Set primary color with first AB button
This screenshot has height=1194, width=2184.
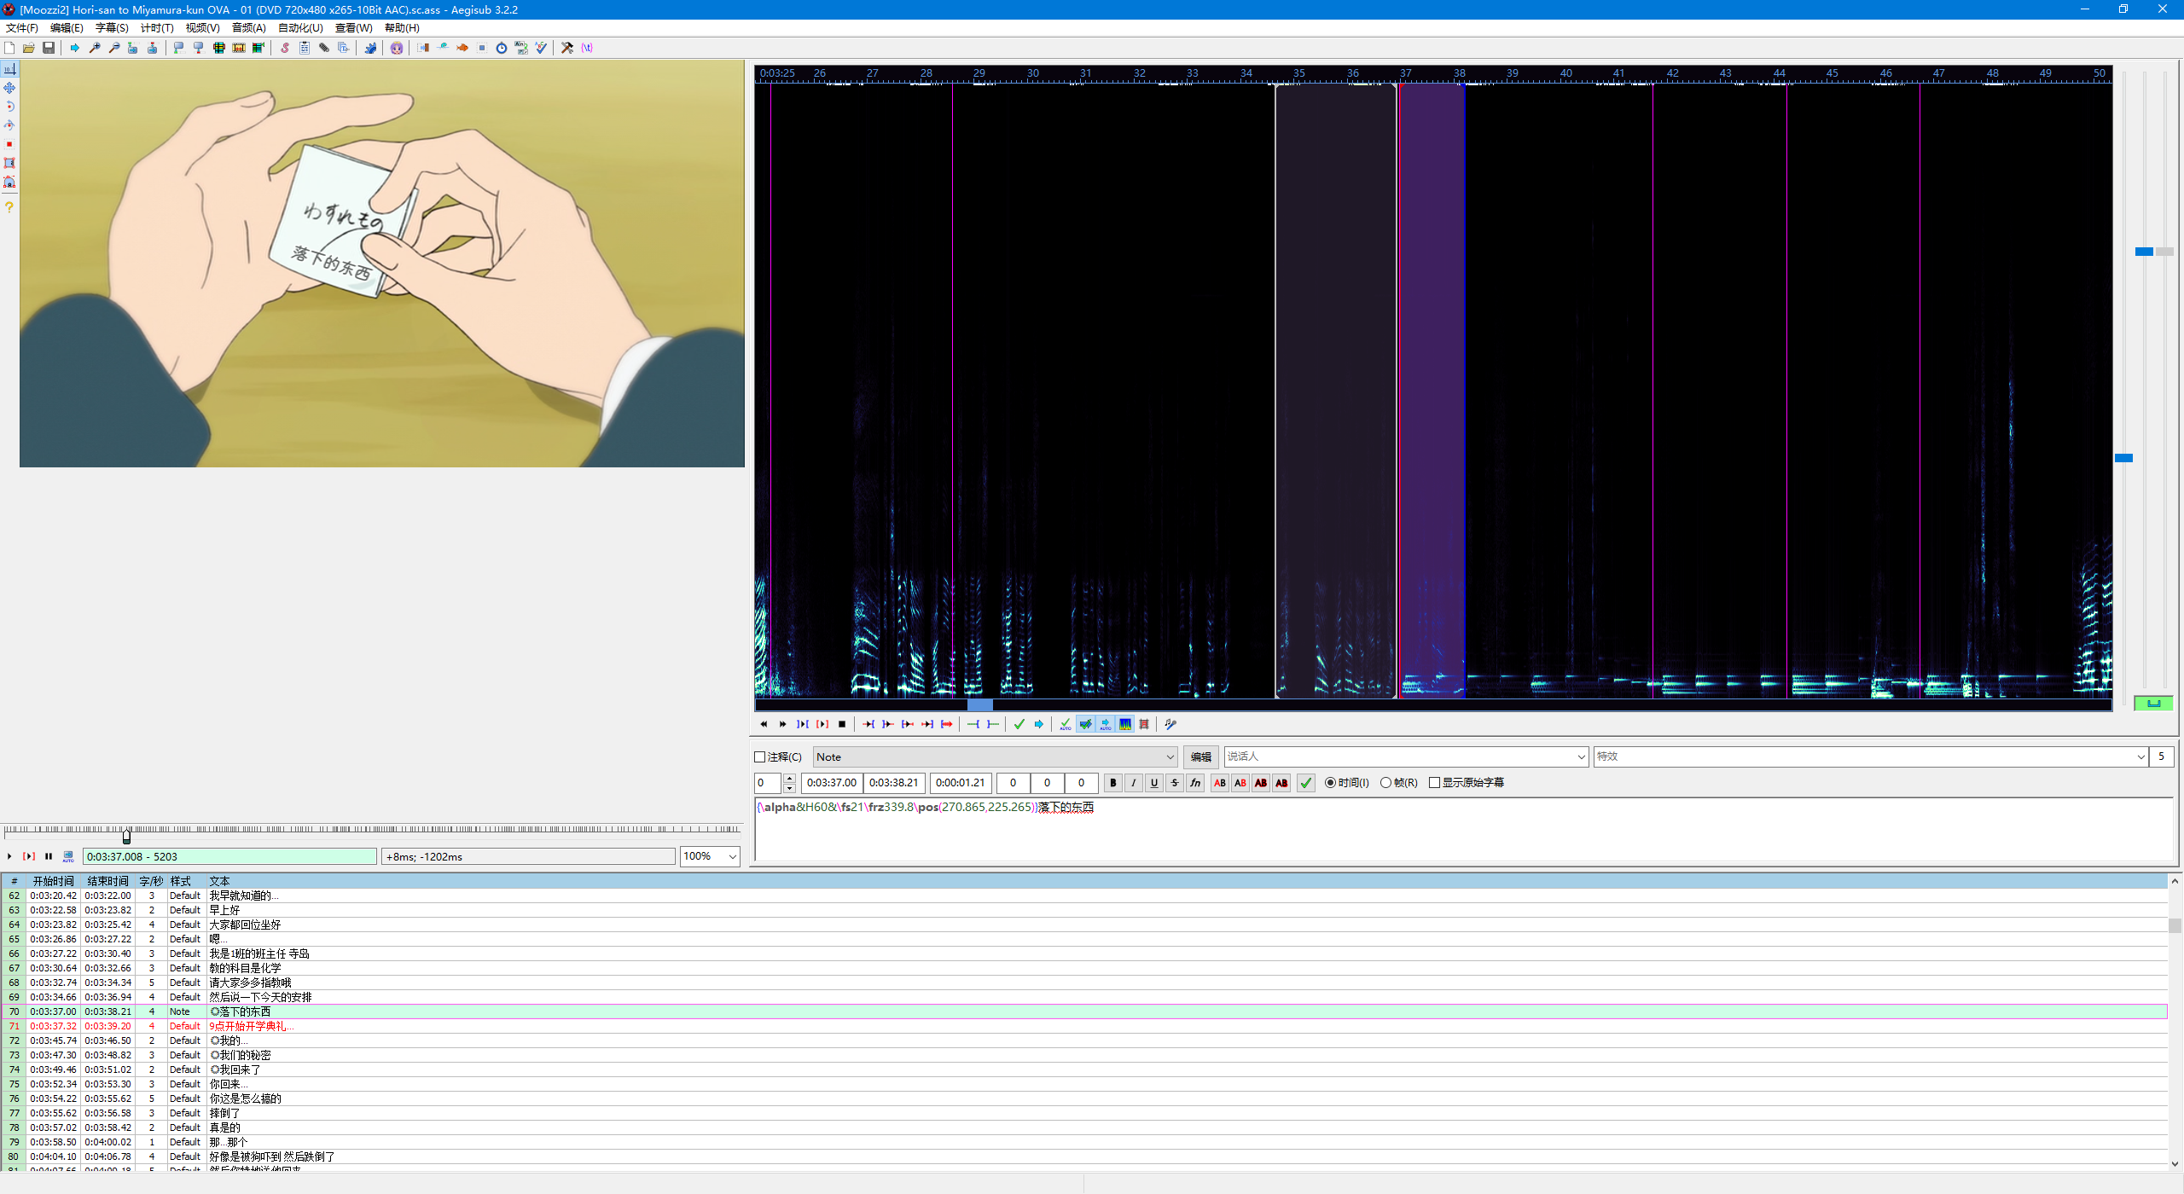(x=1220, y=783)
